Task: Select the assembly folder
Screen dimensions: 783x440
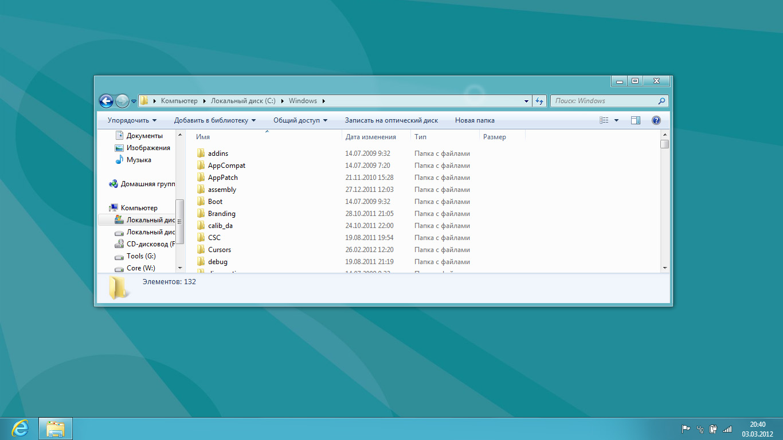Action: [222, 190]
